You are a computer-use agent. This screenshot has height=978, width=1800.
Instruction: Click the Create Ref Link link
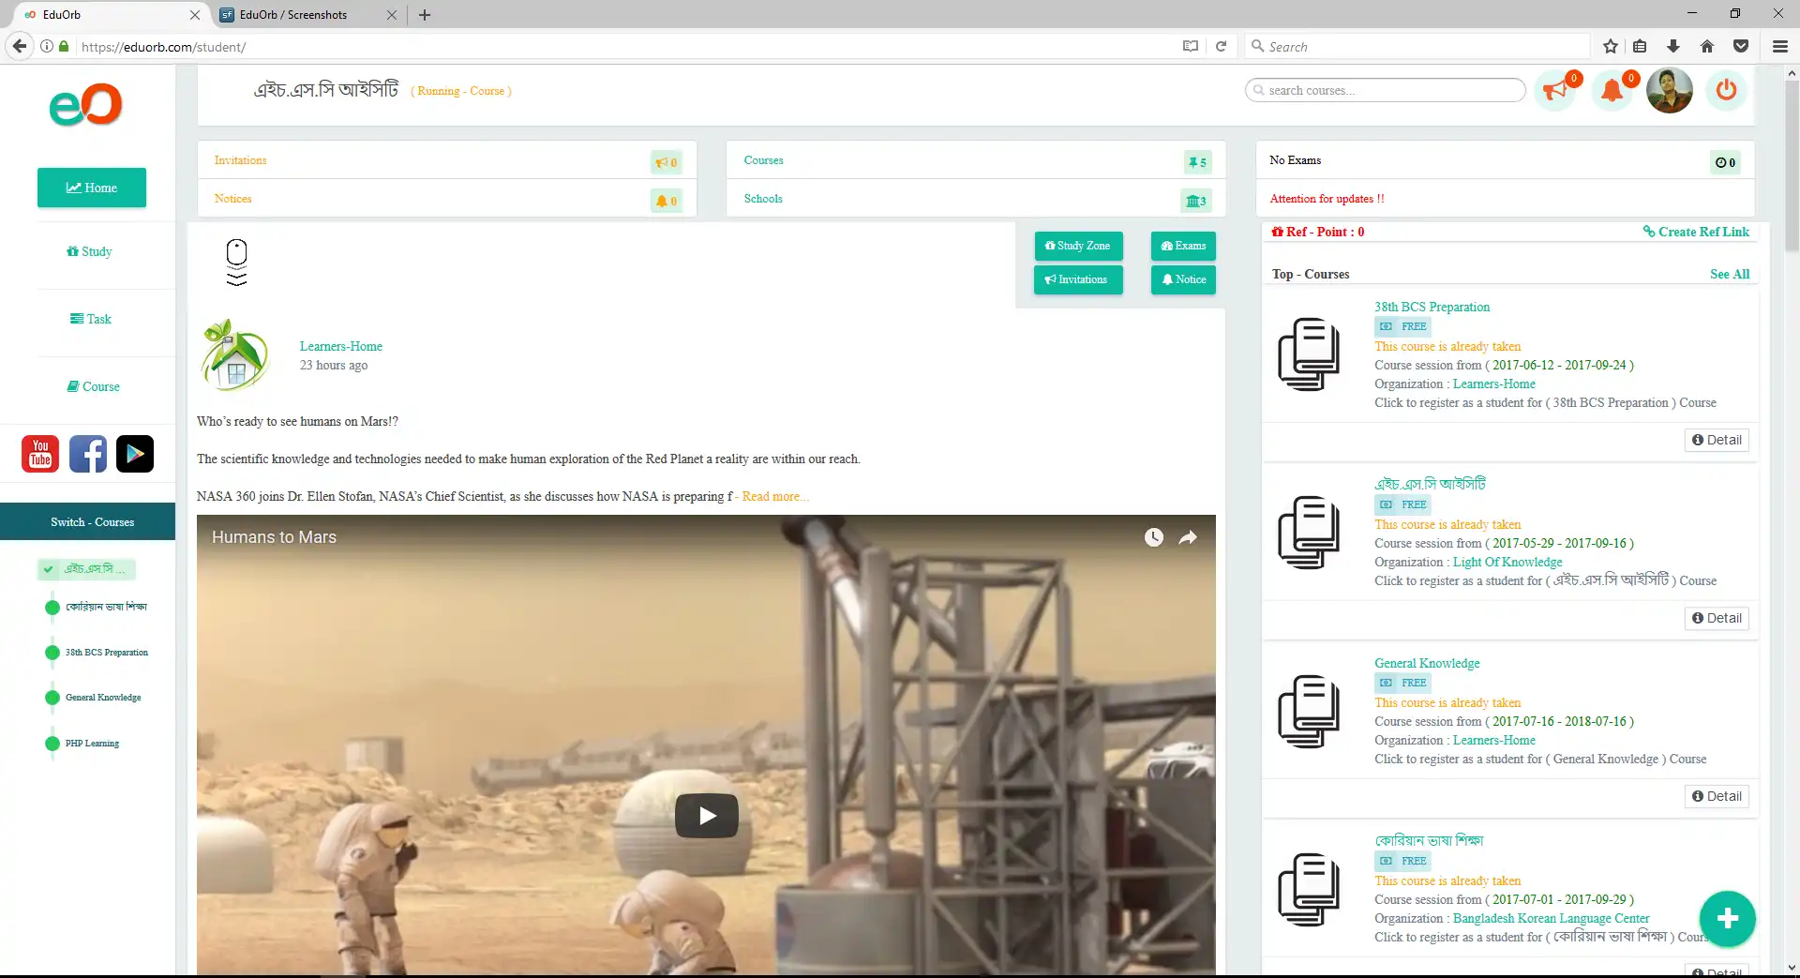[1696, 232]
